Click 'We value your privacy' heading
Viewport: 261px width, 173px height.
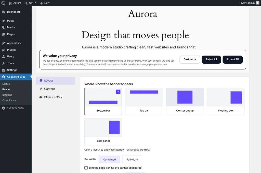[x=60, y=56]
